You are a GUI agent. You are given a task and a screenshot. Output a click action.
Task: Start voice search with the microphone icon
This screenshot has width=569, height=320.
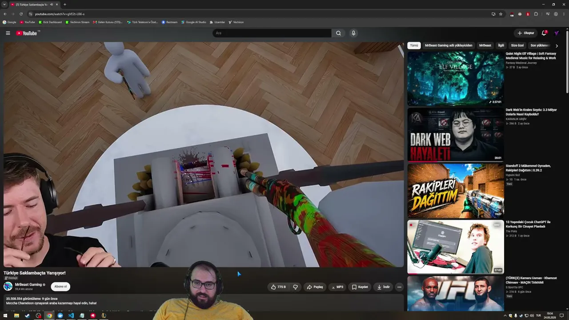click(353, 33)
